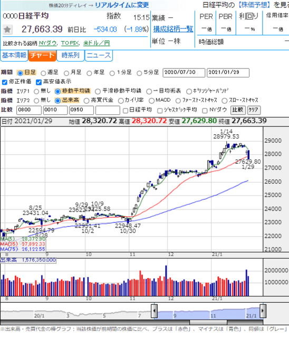
Task: Select 無し for indicator area 2
Action: [x=36, y=101]
